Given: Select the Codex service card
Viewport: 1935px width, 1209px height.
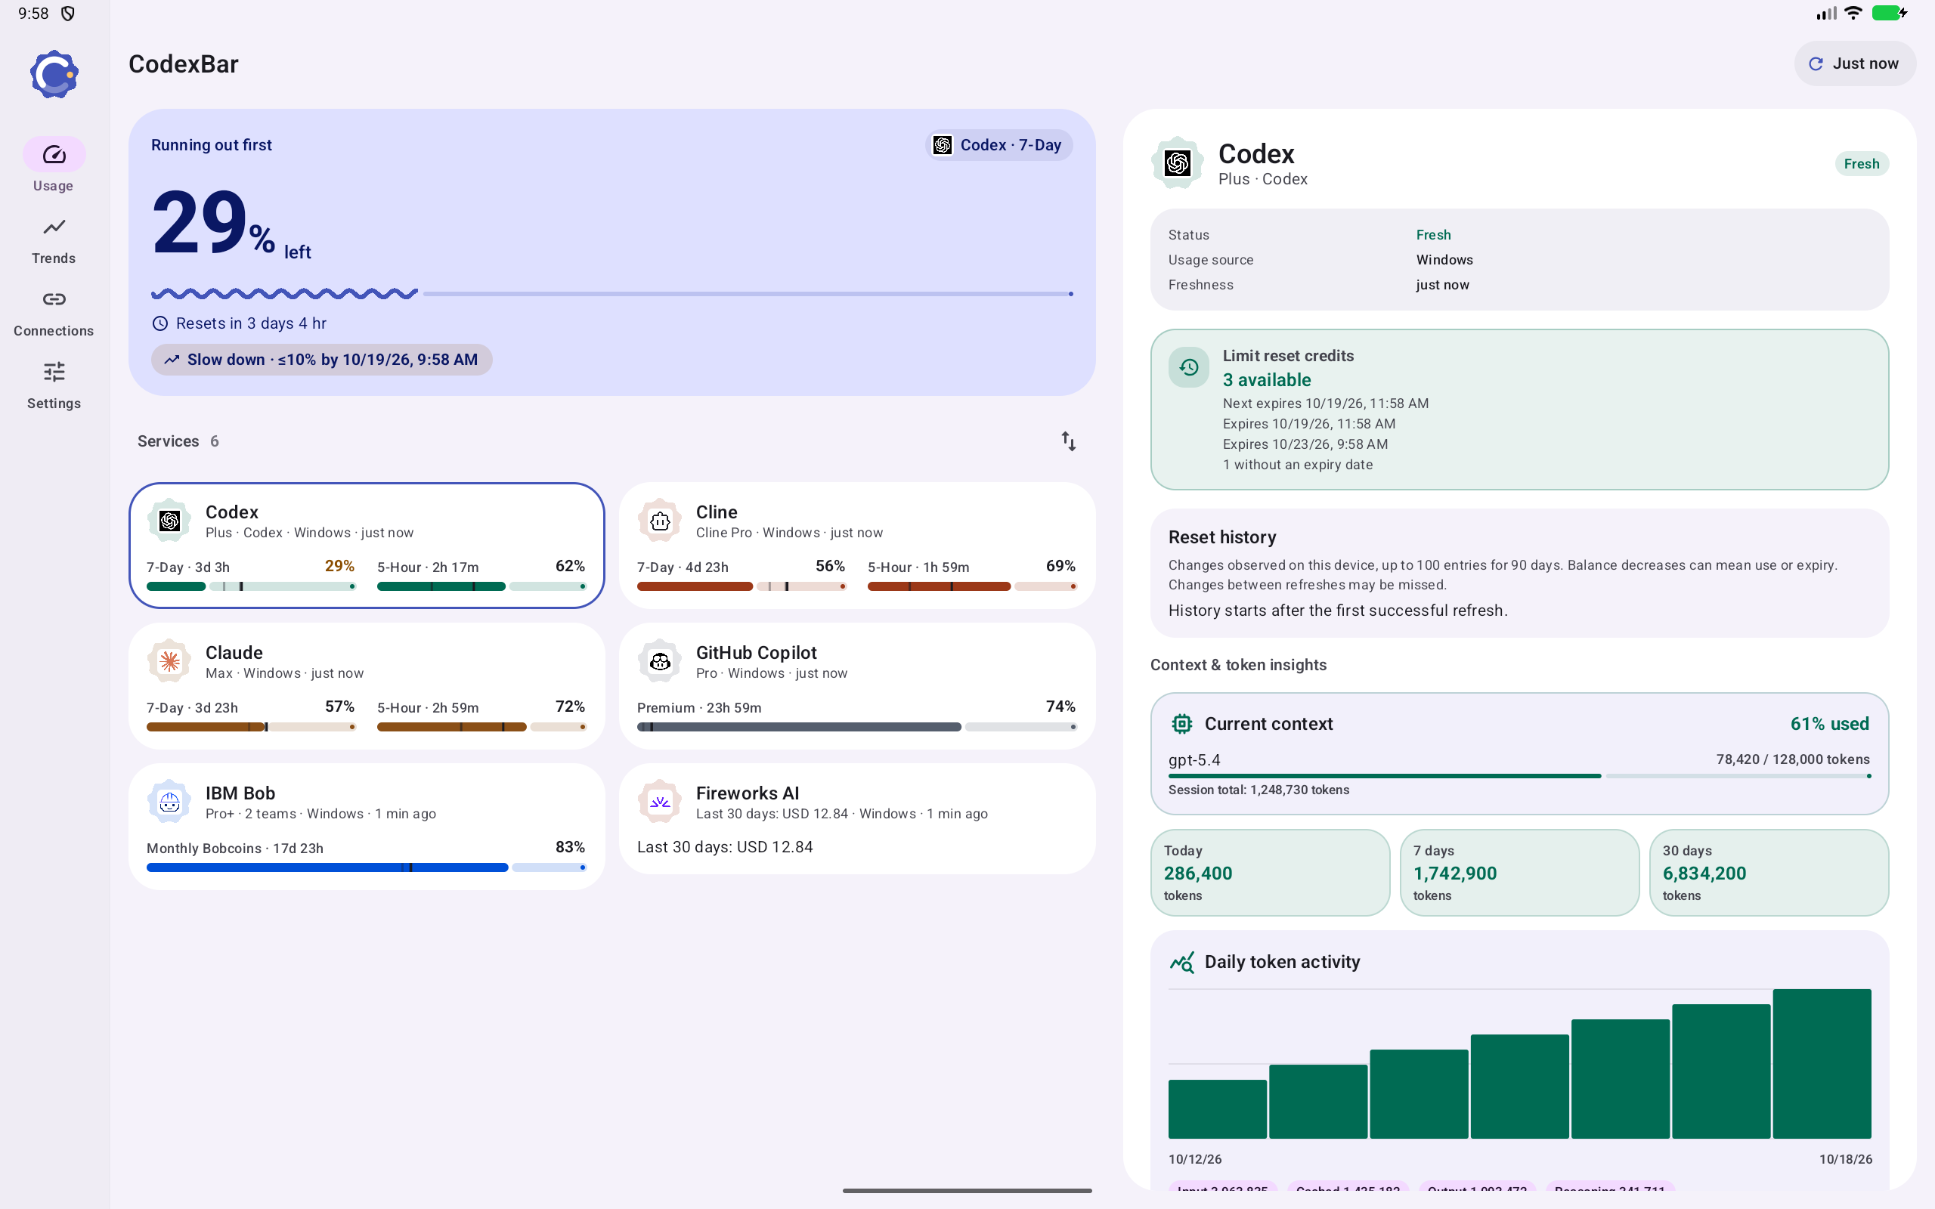Looking at the screenshot, I should tap(366, 546).
